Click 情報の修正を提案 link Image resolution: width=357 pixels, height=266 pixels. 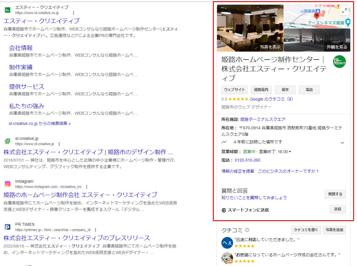(x=238, y=171)
